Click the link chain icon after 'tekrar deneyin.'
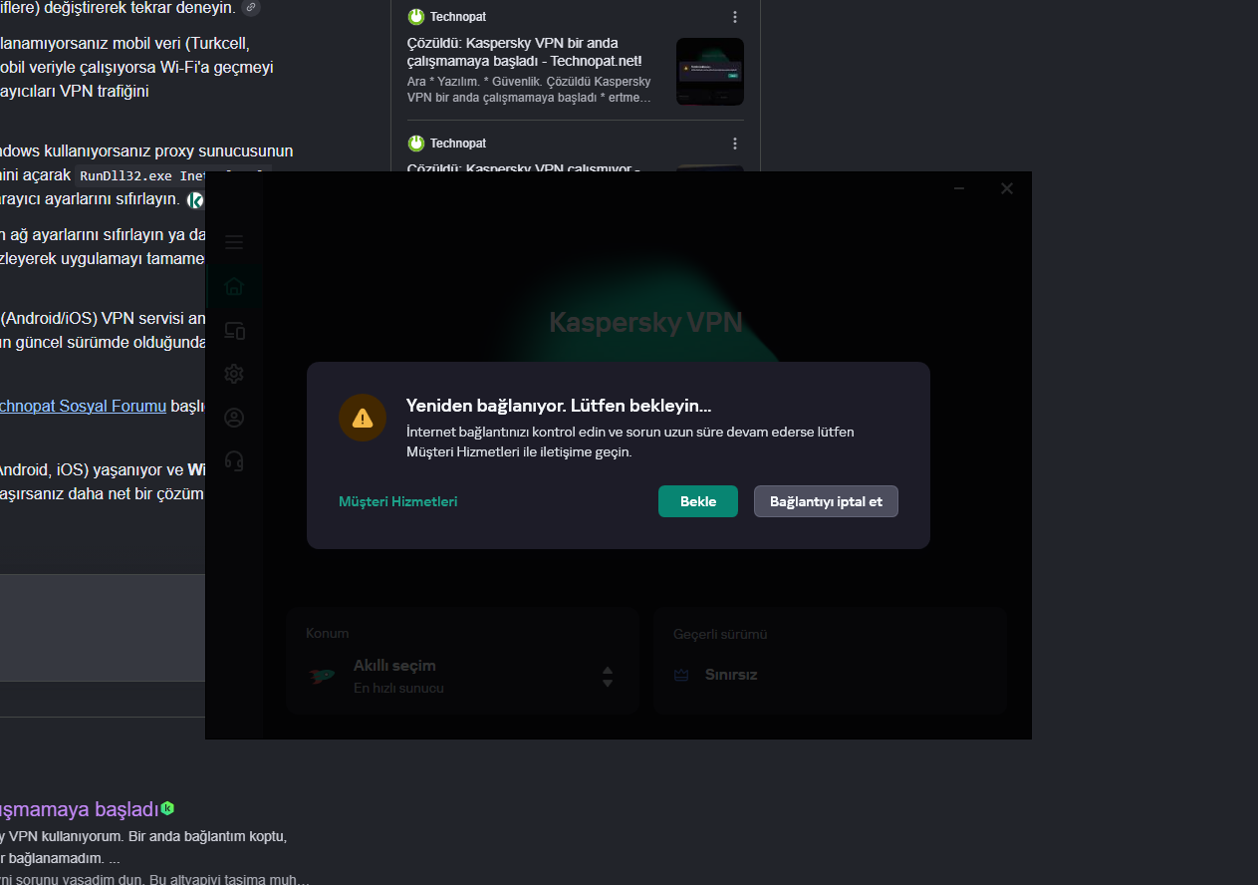This screenshot has width=1258, height=885. 251,8
